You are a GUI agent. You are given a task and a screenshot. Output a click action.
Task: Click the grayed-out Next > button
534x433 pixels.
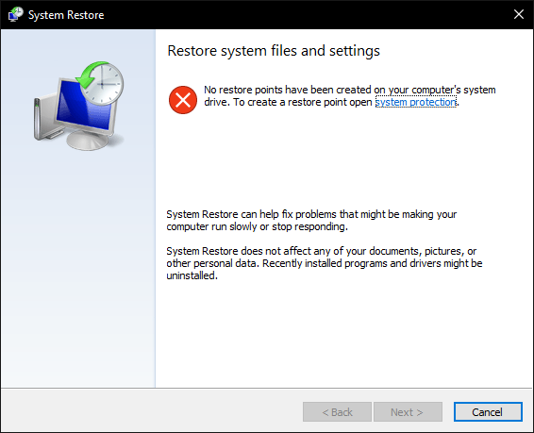[x=408, y=412]
